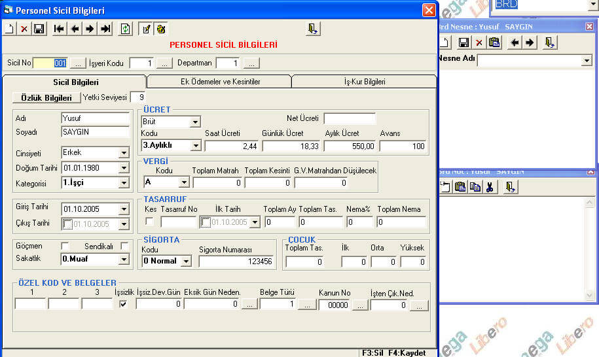This screenshot has width=599, height=357.
Task: Open the İş-Kur Bilgileri tab
Action: (364, 82)
